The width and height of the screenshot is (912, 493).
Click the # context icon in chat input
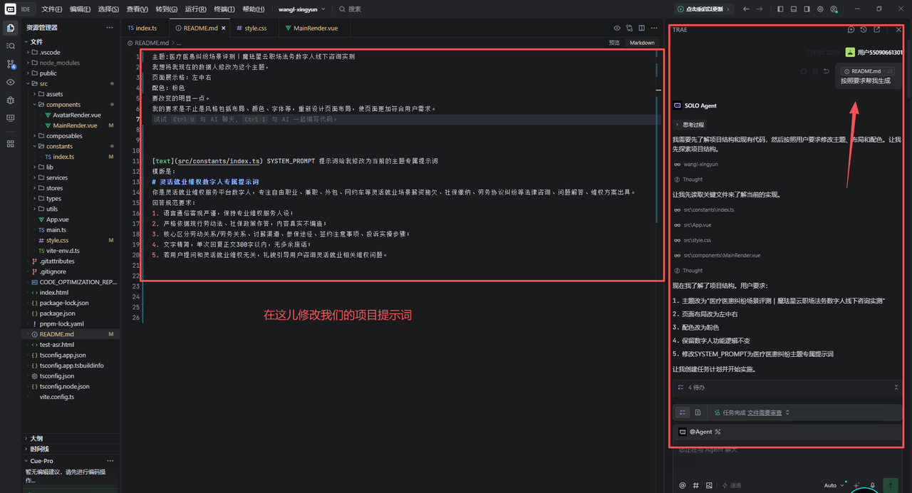click(695, 485)
